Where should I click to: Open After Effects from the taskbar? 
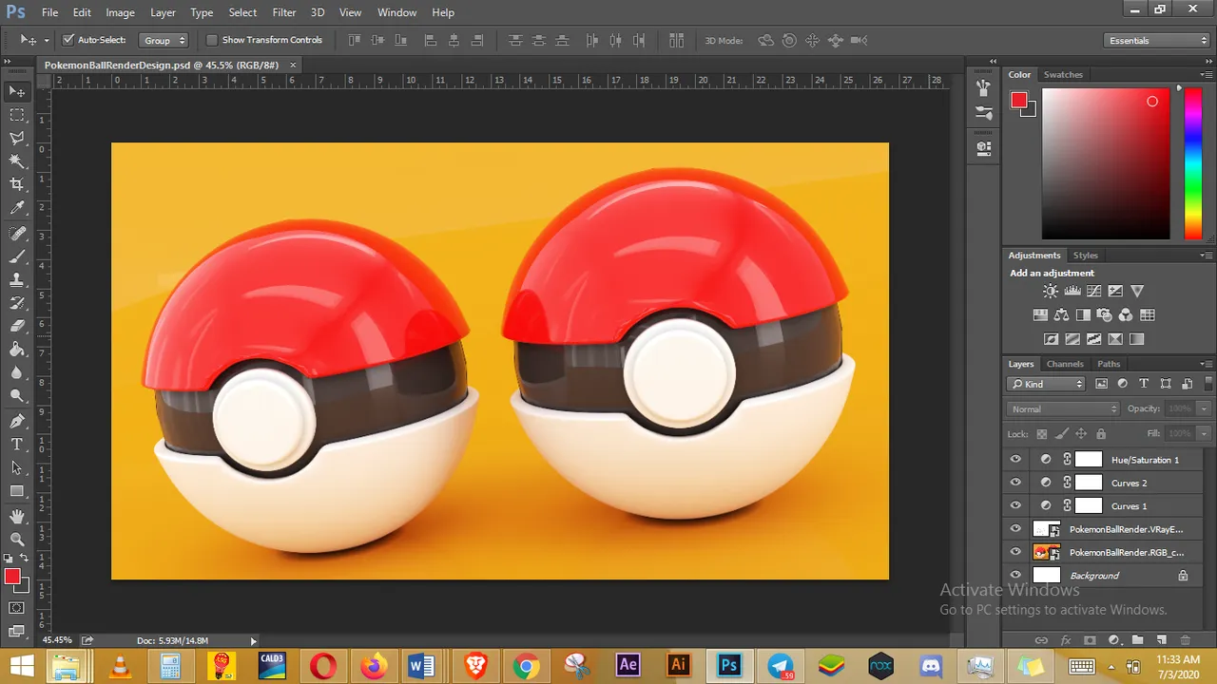(628, 666)
